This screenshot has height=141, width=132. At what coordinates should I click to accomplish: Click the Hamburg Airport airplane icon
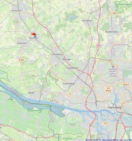coord(113,67)
